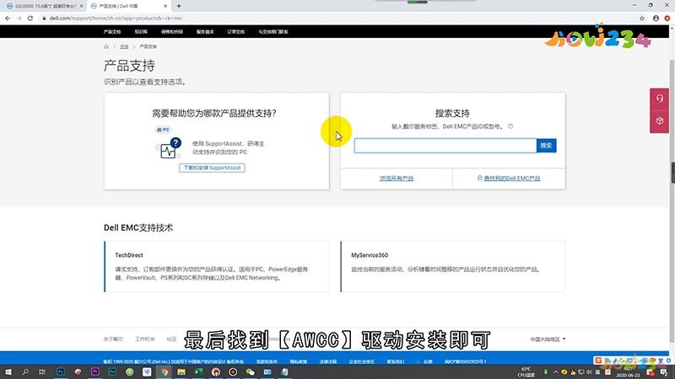
Task: Reload the Dell support page
Action: point(30,18)
